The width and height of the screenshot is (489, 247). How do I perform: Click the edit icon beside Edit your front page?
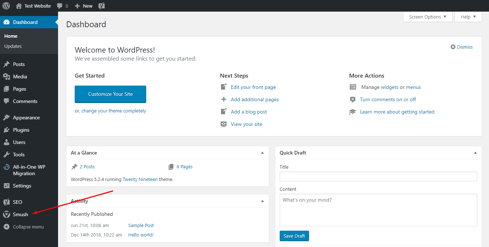(224, 87)
